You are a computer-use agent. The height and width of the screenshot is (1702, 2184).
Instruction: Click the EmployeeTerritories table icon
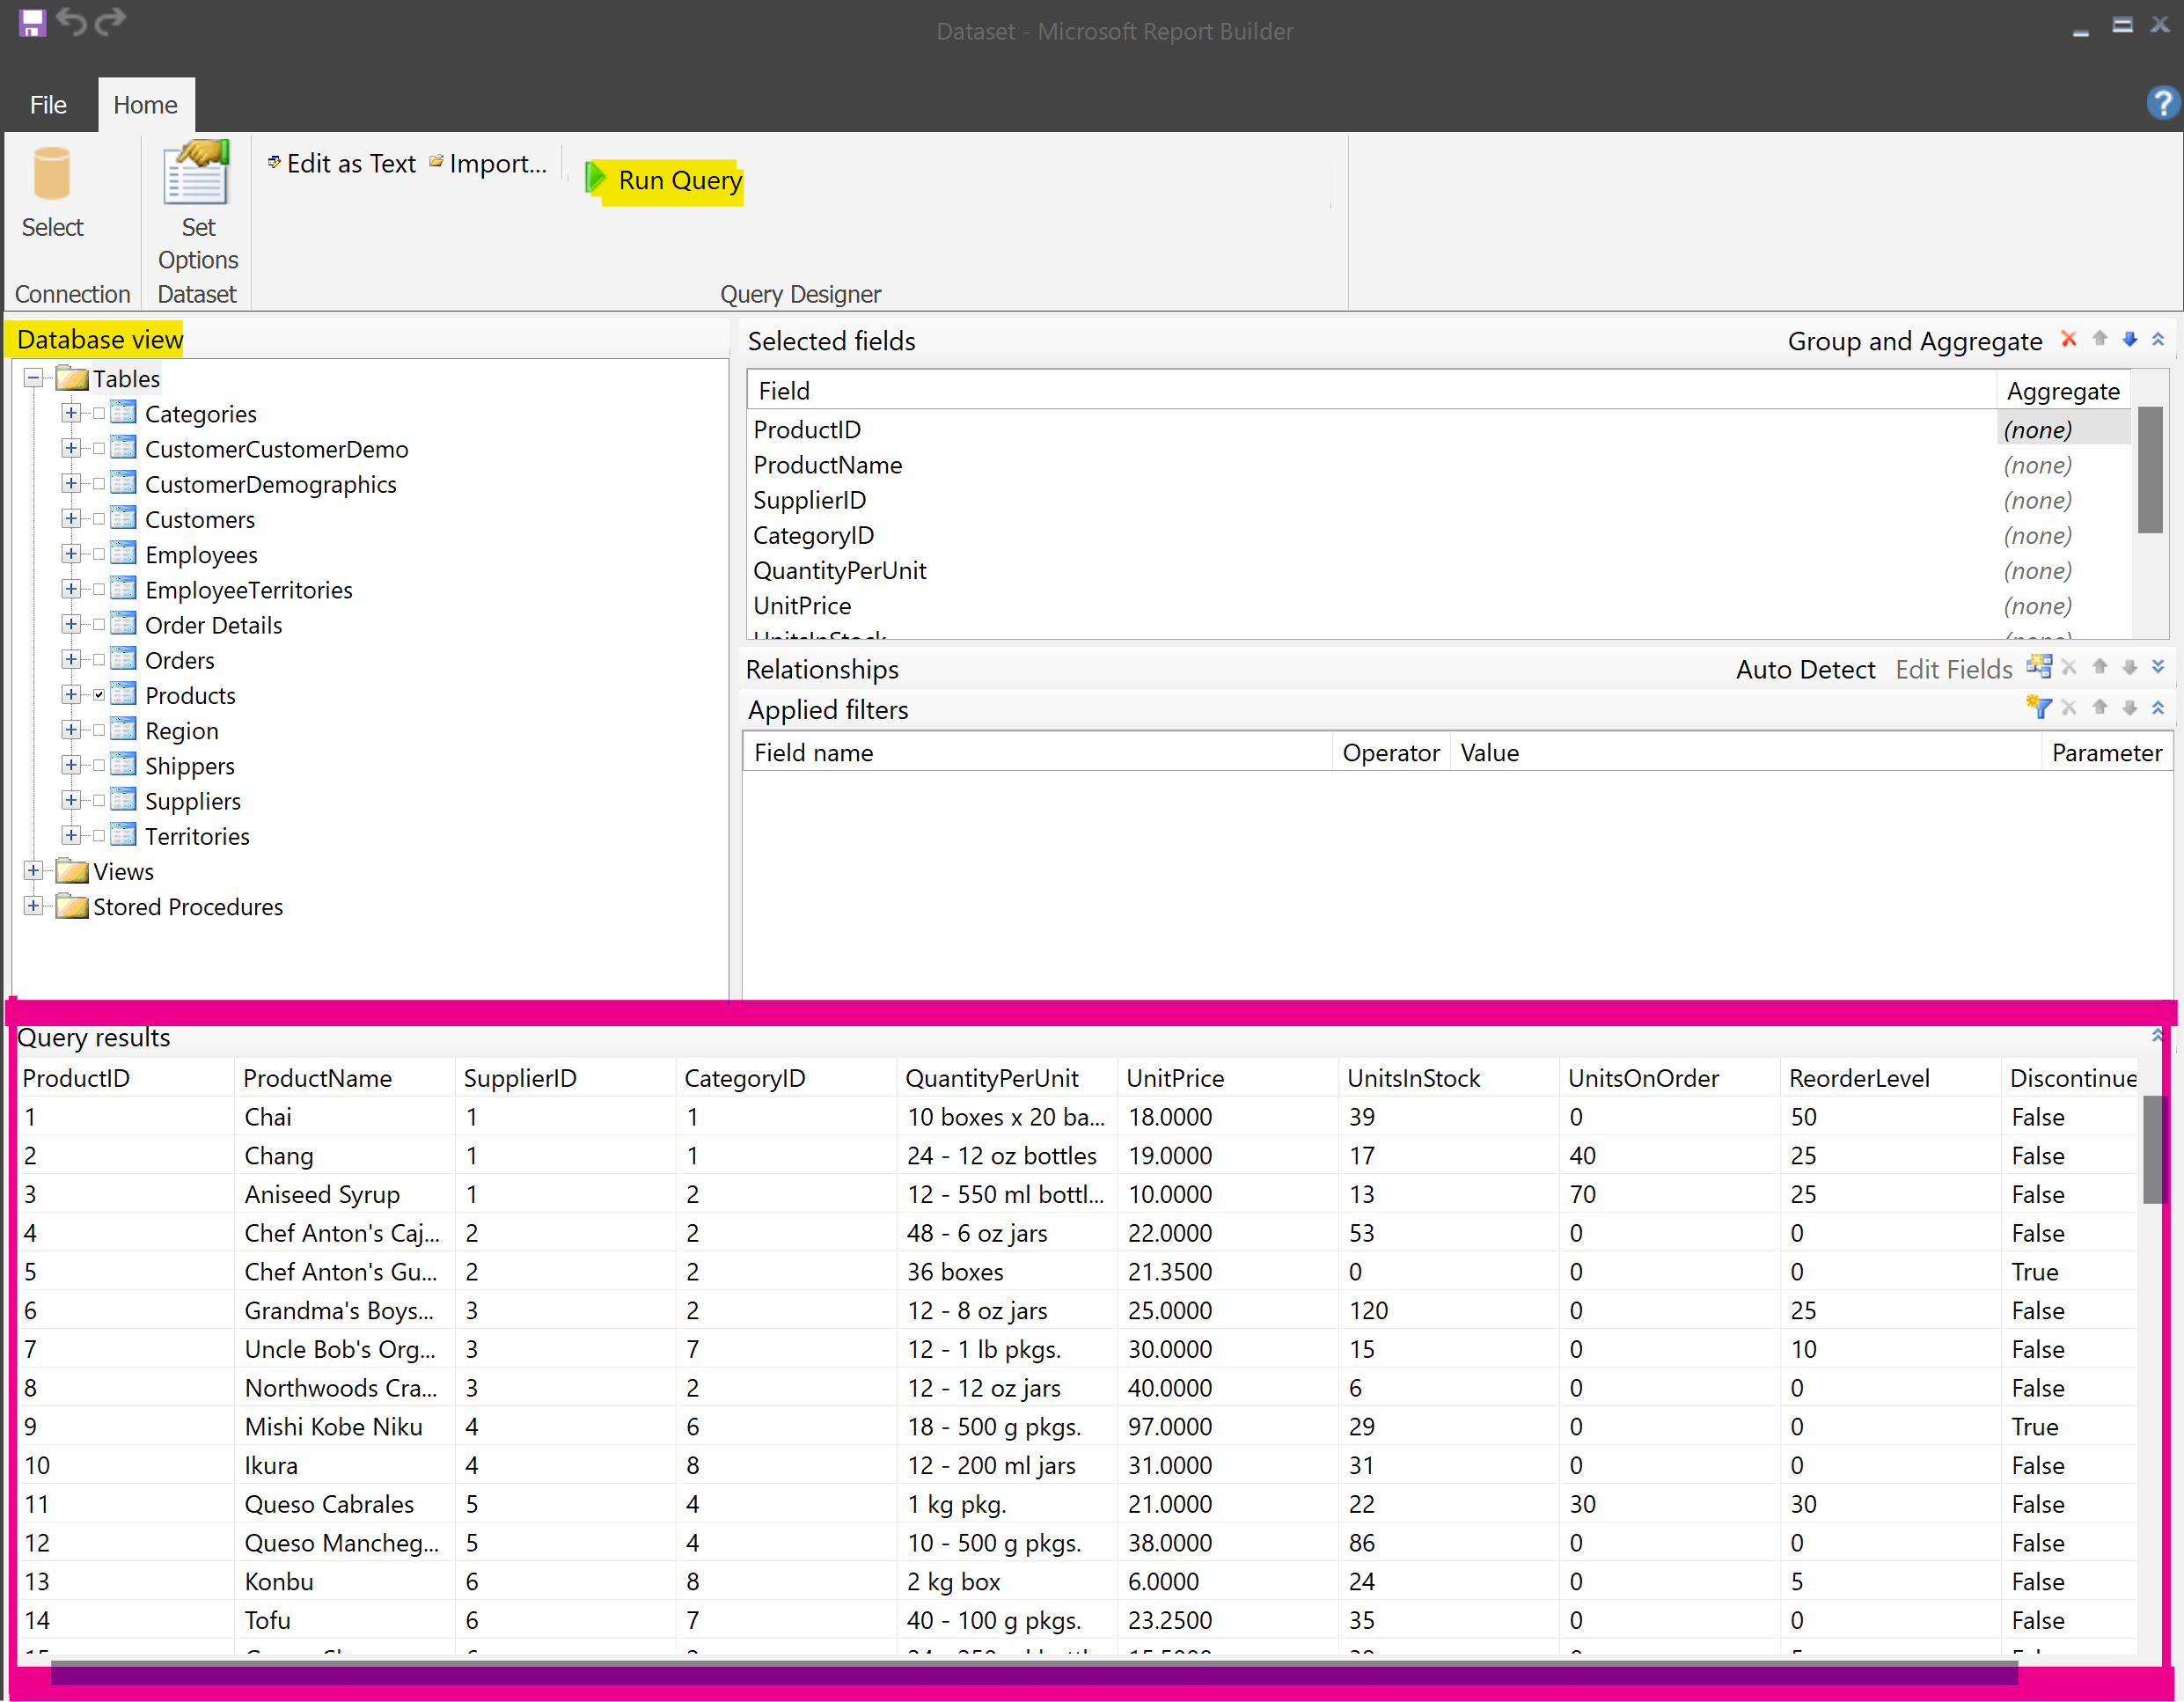click(x=123, y=588)
